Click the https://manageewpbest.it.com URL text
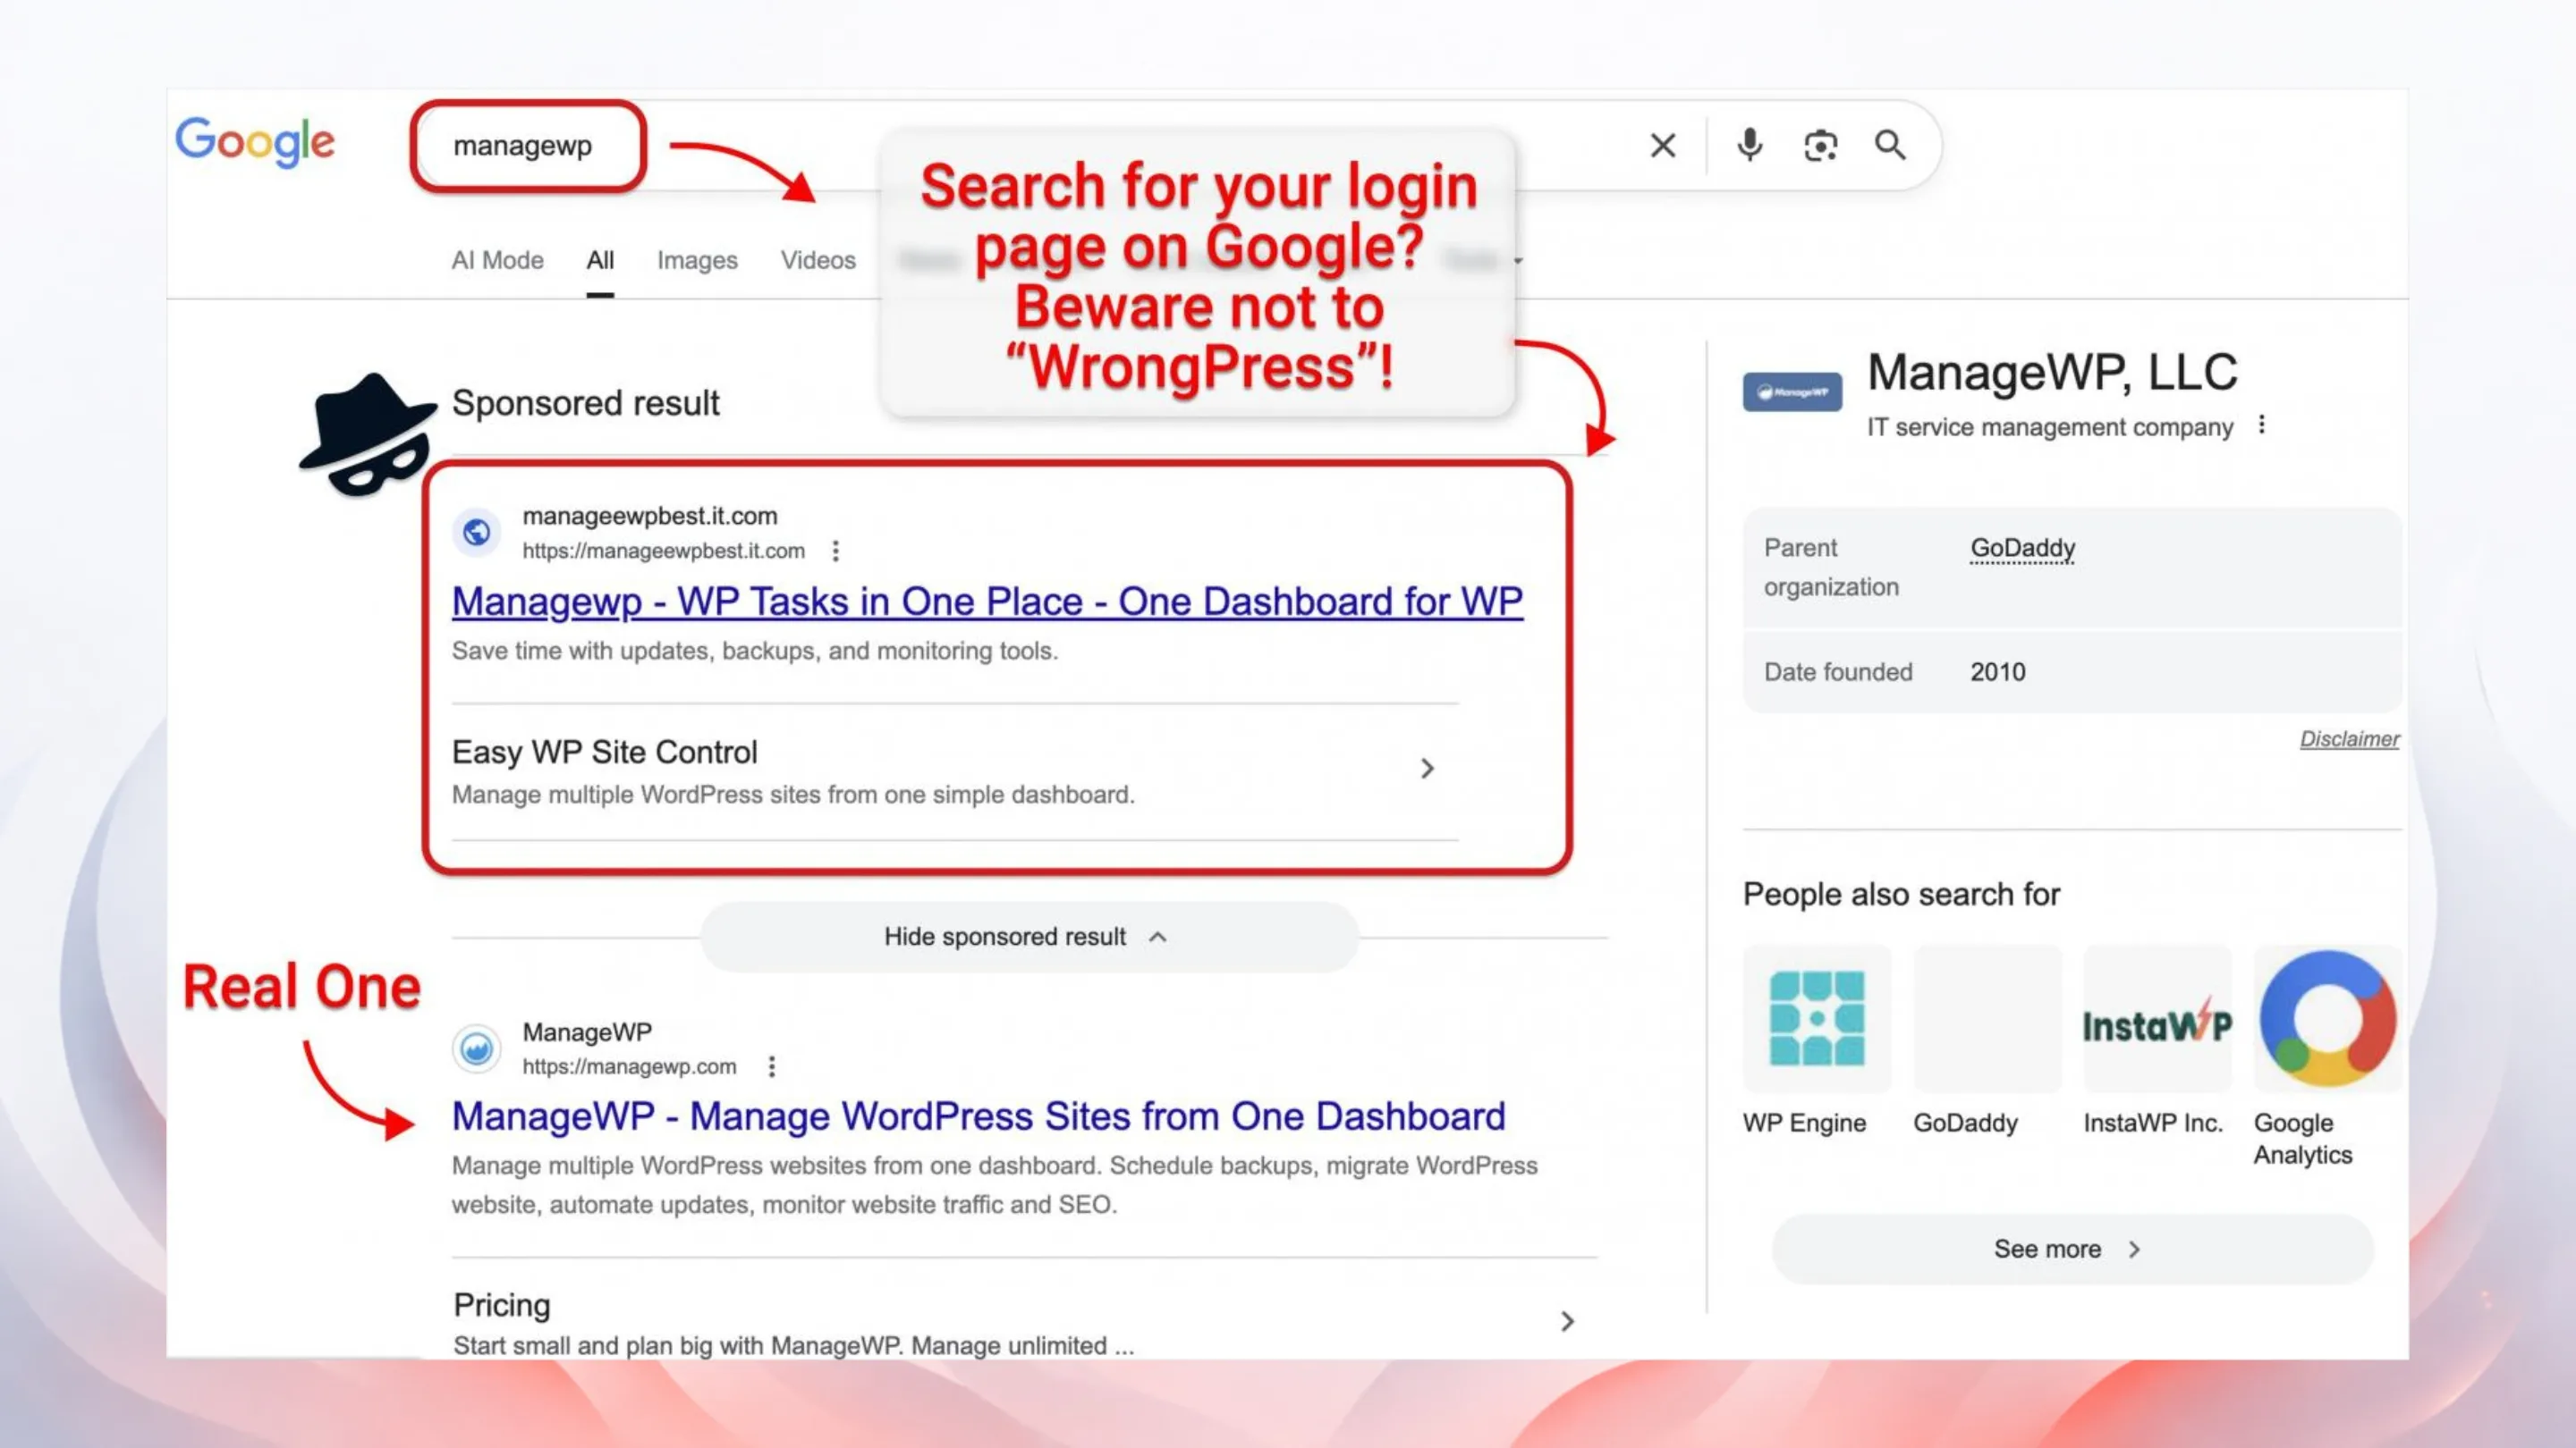This screenshot has width=2576, height=1448. (663, 551)
